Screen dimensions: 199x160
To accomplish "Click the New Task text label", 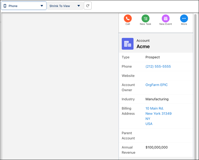I will pyautogui.click(x=145, y=24).
